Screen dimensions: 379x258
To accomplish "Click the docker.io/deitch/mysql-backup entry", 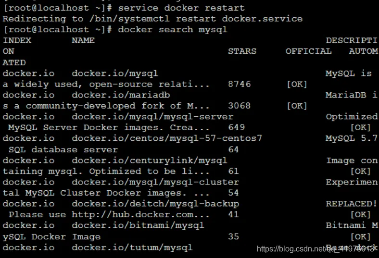I will tap(155, 204).
